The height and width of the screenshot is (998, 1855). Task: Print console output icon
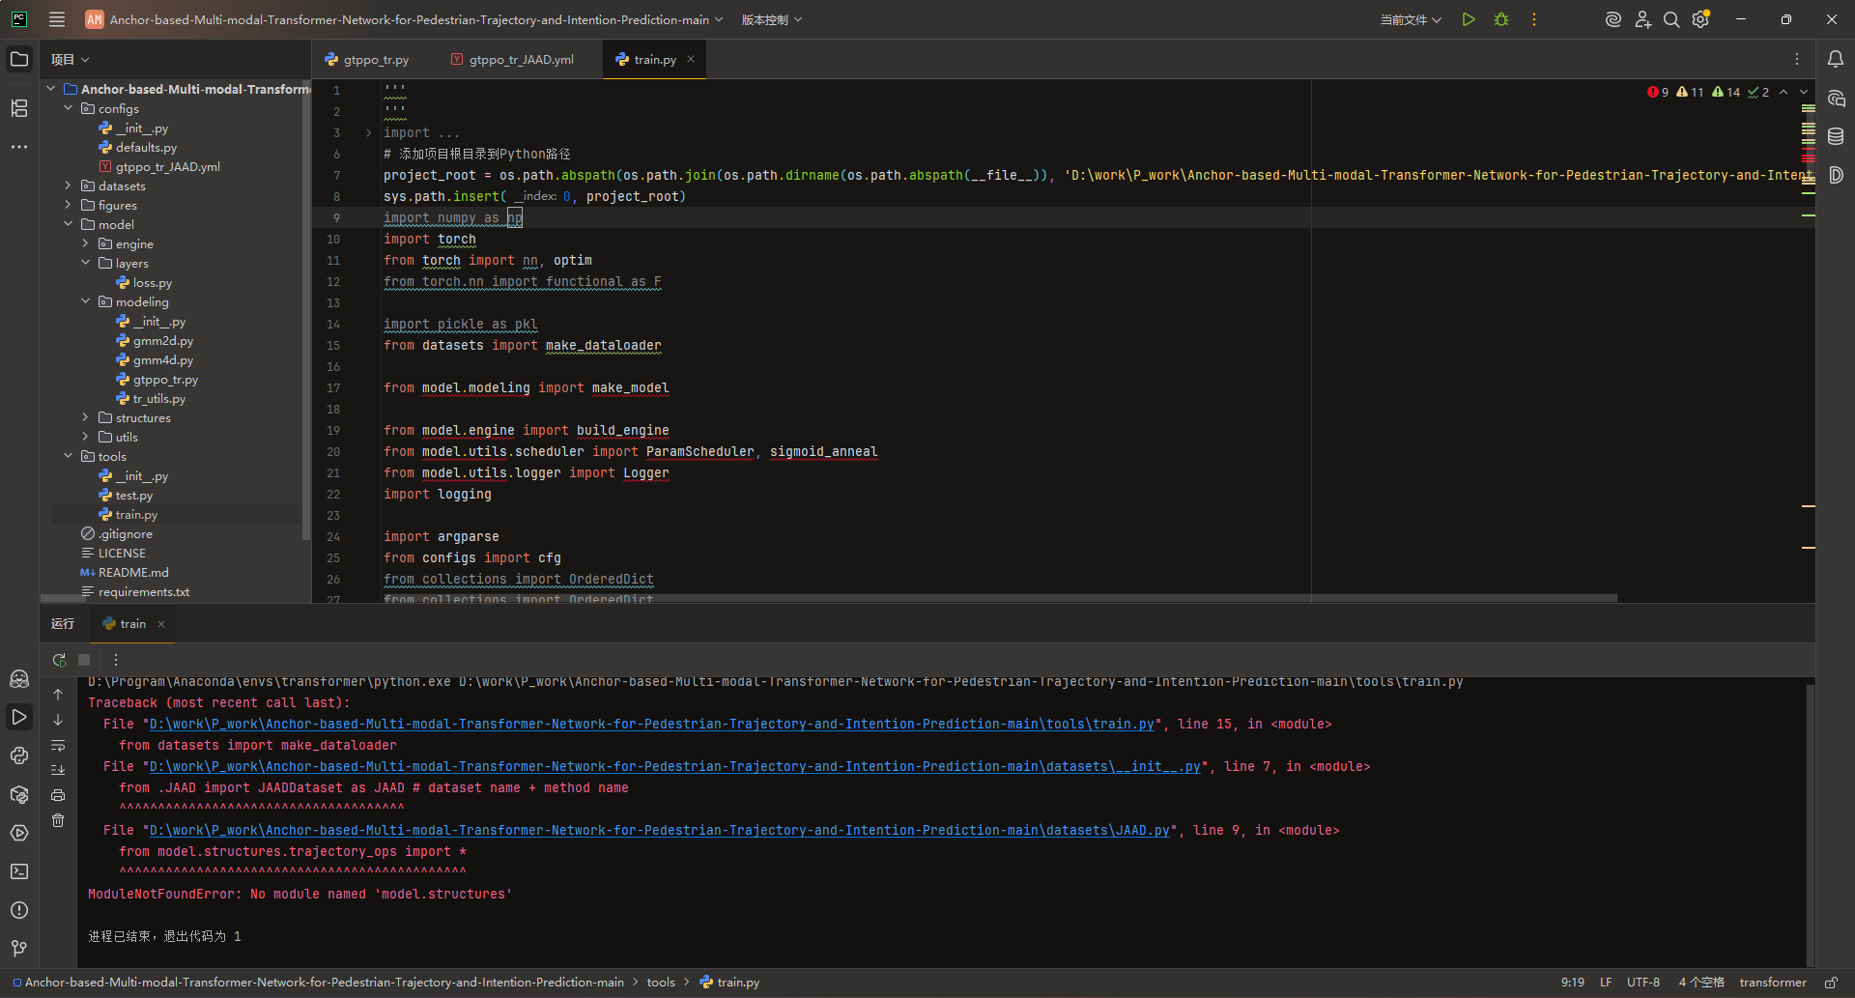point(58,795)
